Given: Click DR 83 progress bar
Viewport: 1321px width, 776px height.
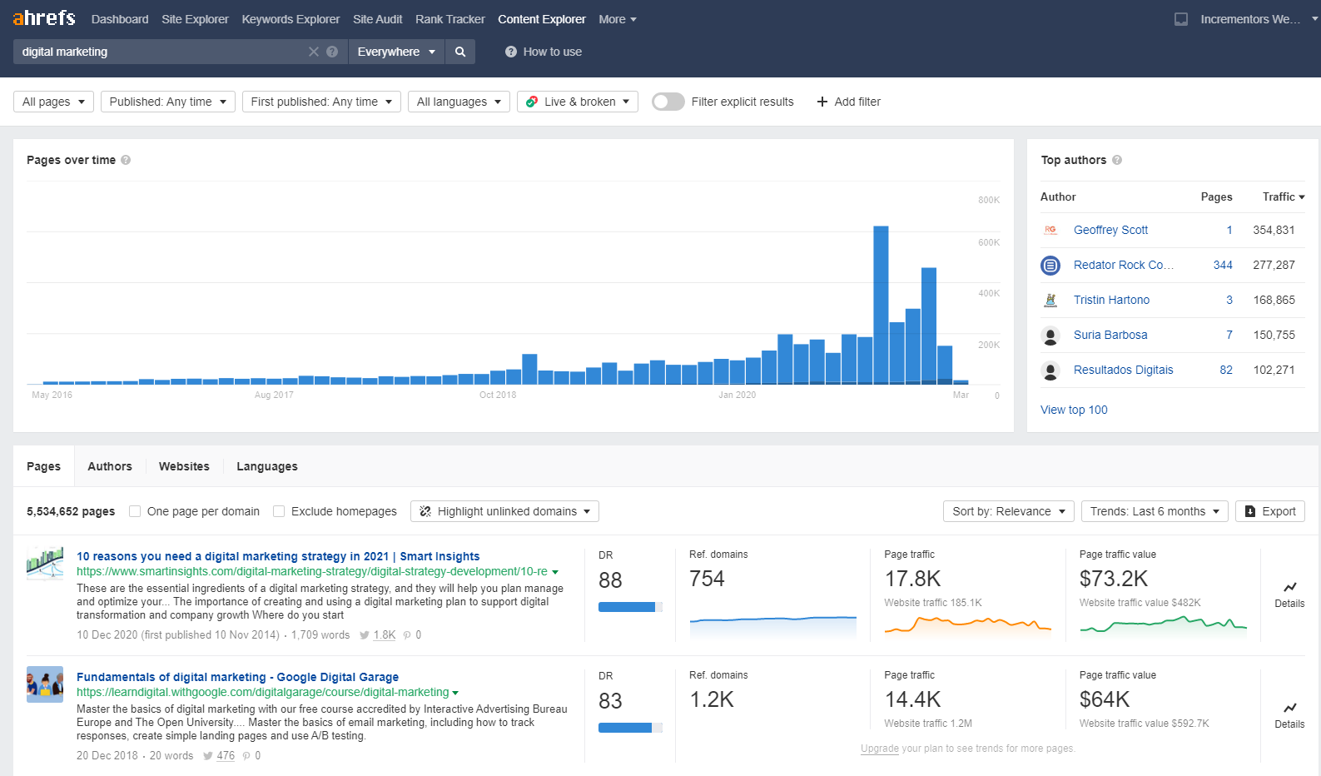Looking at the screenshot, I should 630,728.
